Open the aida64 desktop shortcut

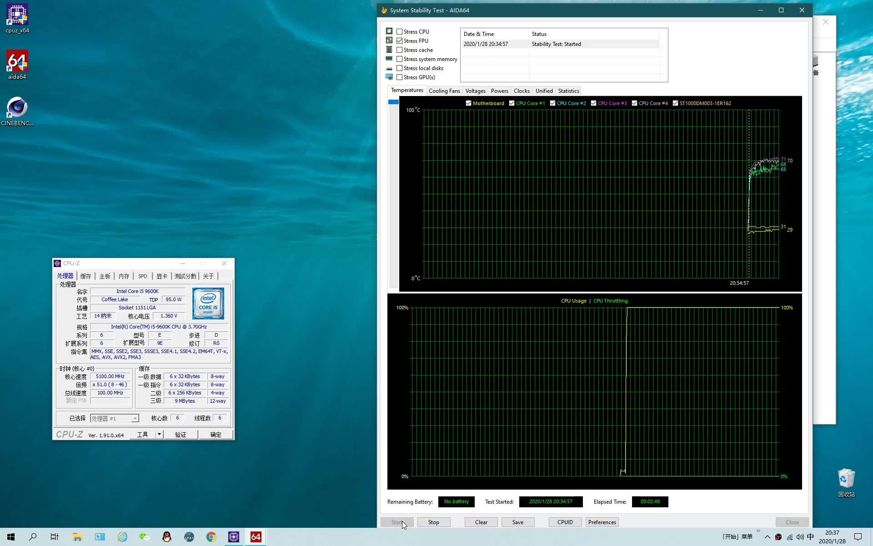[17, 65]
